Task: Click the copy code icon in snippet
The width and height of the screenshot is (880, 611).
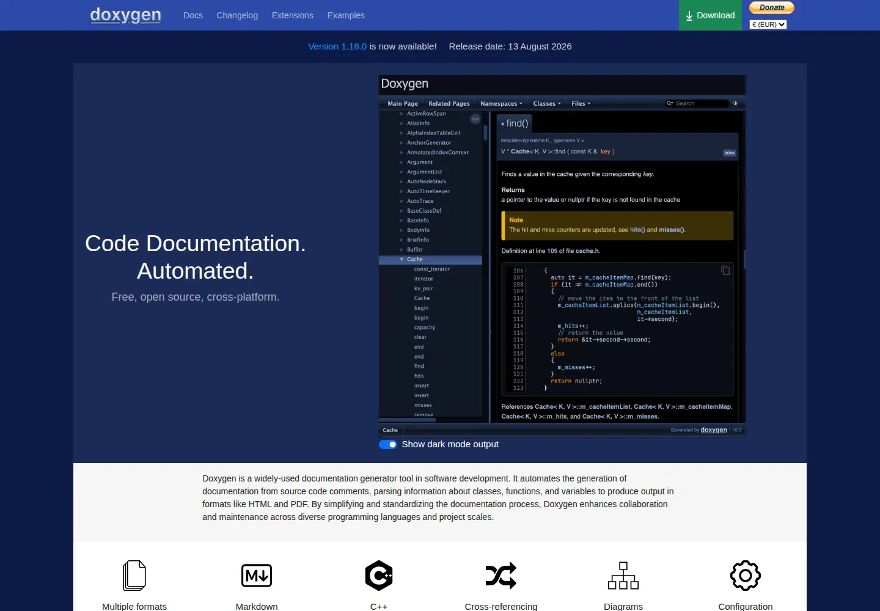Action: [x=725, y=270]
